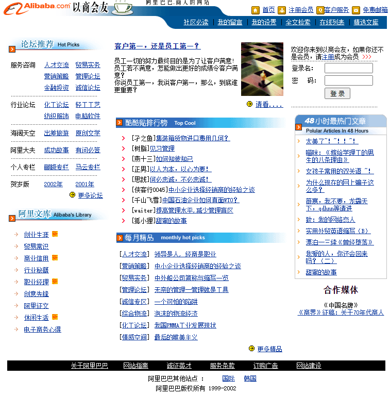Open hot article 实用外贸英语缩写（B）
Viewport: 390px width, 395px height.
pos(338,231)
